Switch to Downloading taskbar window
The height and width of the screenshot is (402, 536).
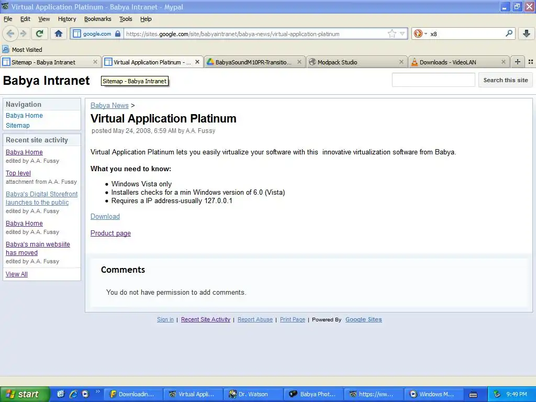click(133, 394)
